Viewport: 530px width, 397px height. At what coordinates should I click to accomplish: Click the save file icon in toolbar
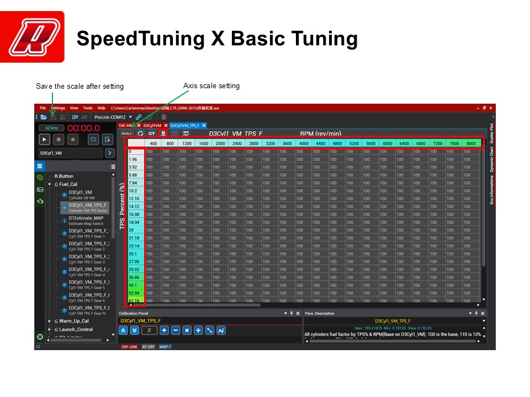pos(53,117)
